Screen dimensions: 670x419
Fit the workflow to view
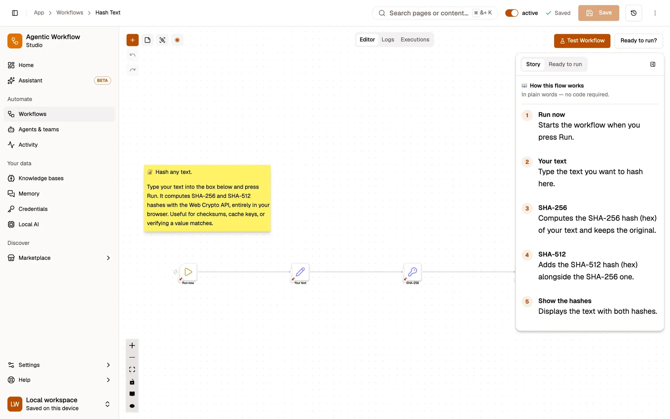coord(132,369)
